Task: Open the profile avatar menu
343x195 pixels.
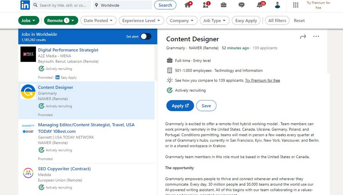Action: point(277,5)
